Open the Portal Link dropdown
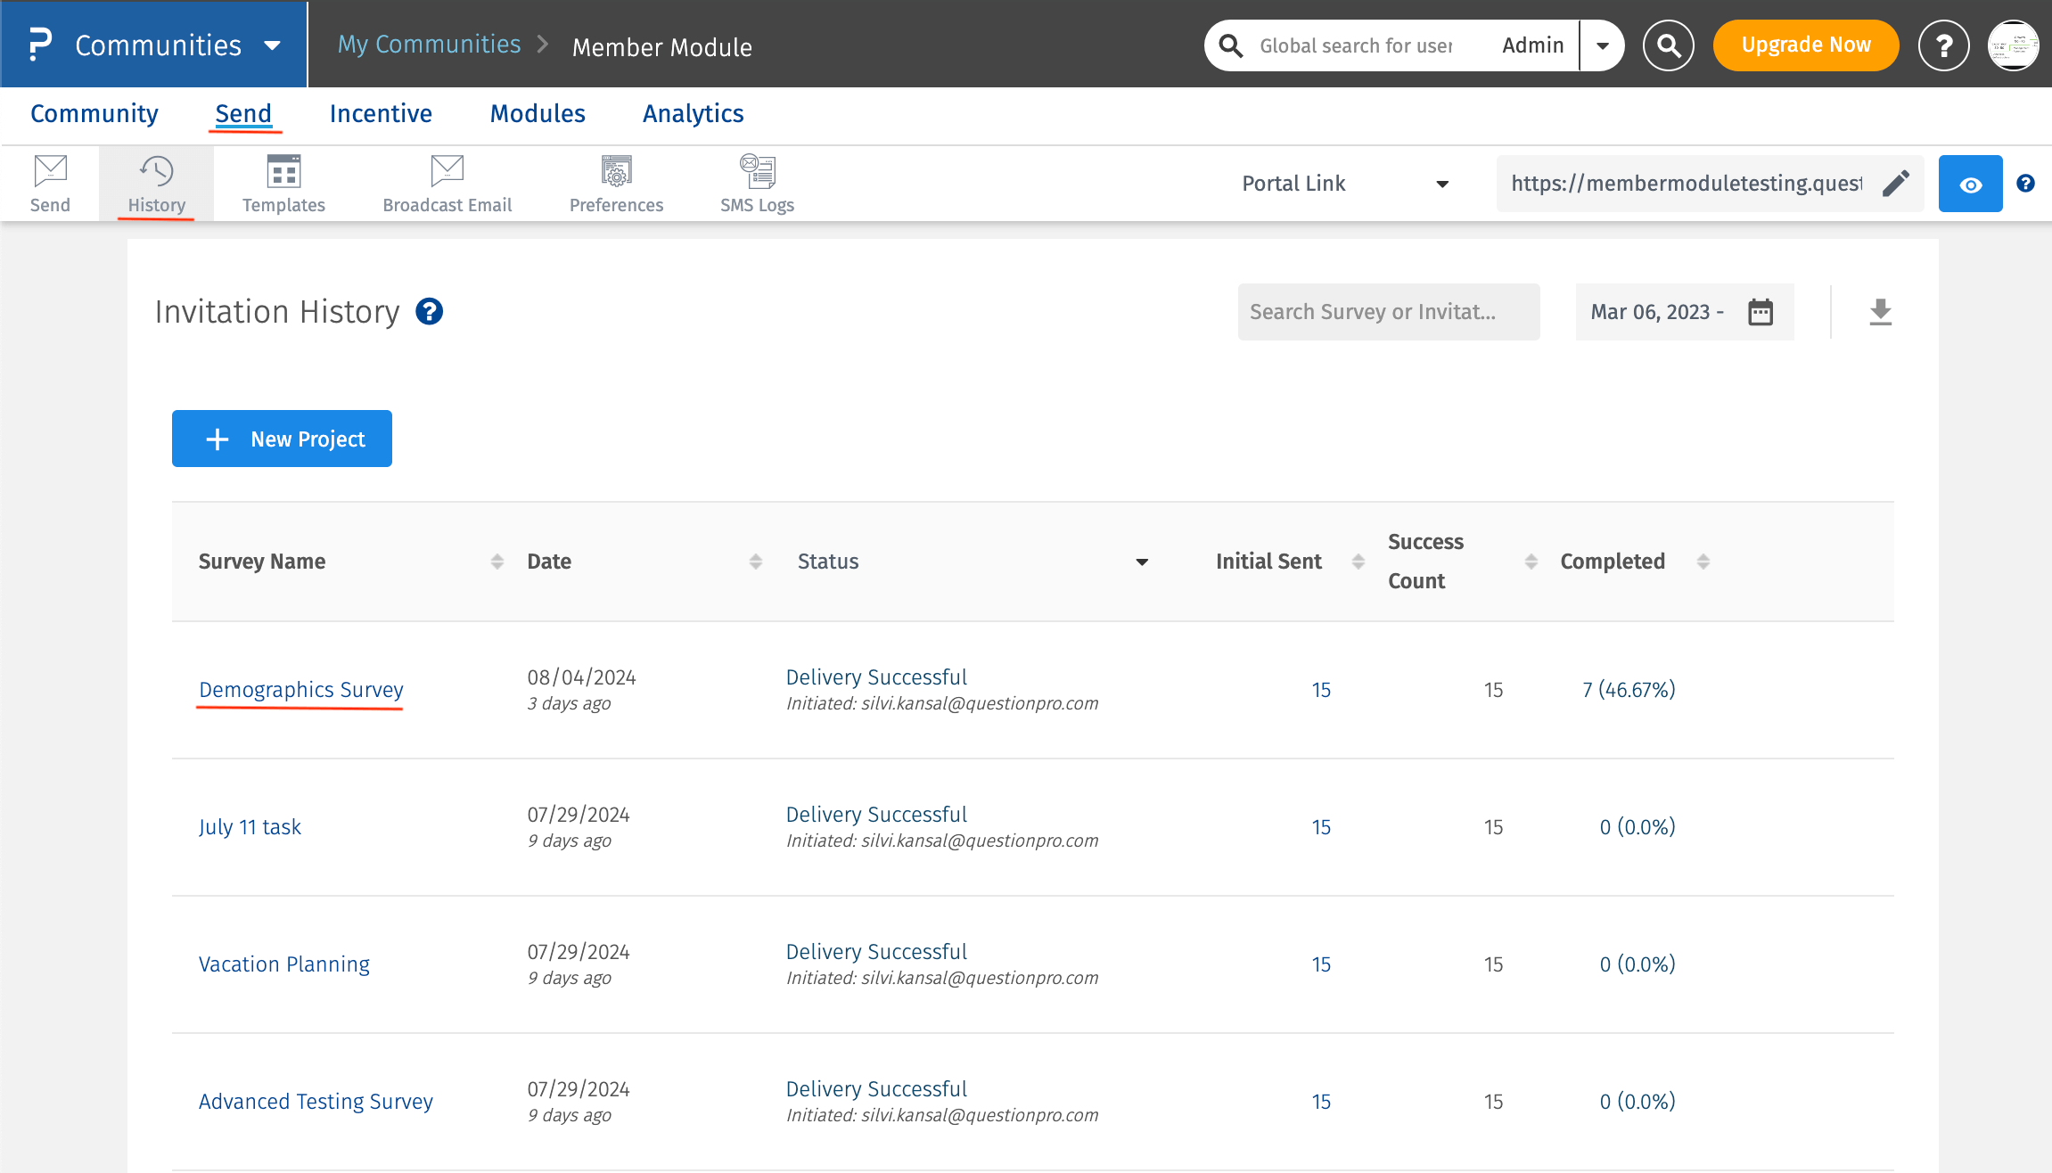Viewport: 2052px width, 1173px height. point(1441,184)
